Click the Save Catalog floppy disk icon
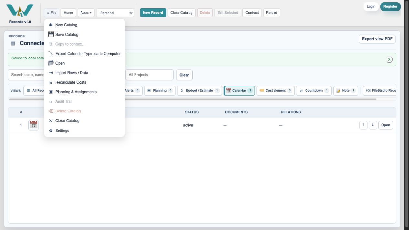The width and height of the screenshot is (409, 230). tap(51, 34)
